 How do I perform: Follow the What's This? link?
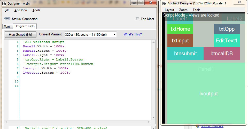[x=133, y=34]
